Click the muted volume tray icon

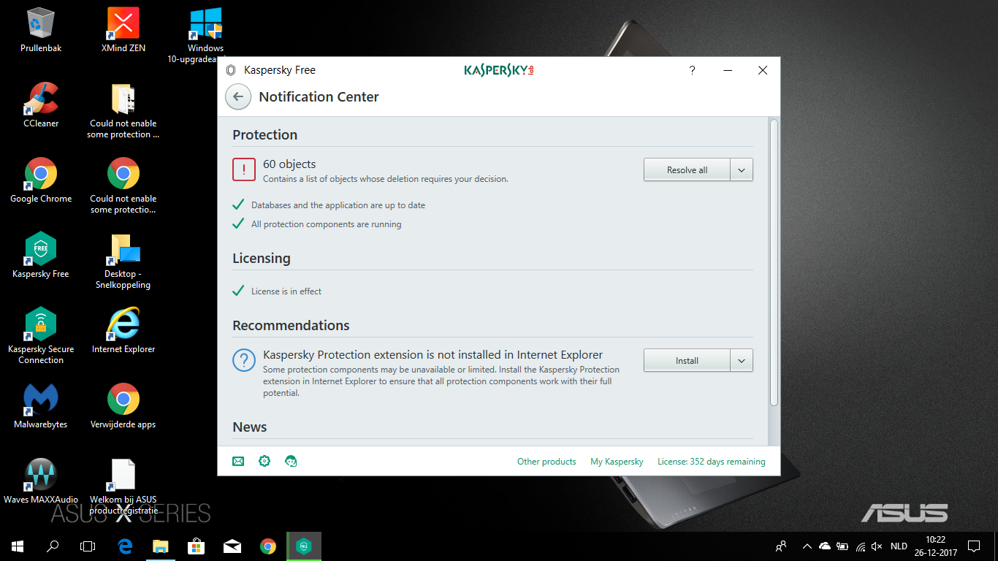click(877, 546)
